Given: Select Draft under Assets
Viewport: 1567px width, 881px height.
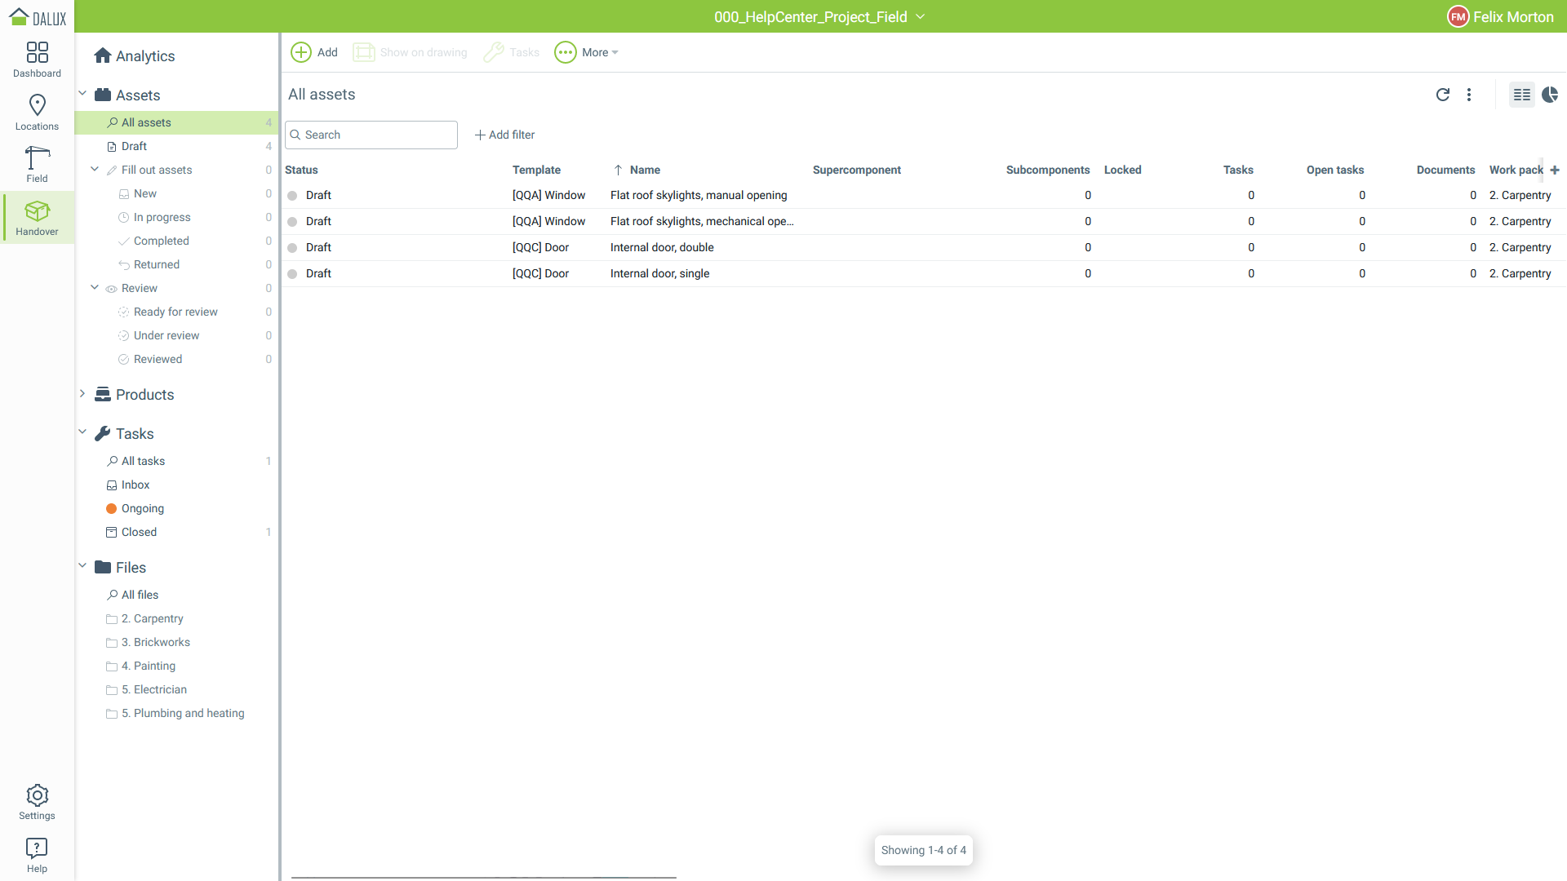Looking at the screenshot, I should (x=134, y=146).
